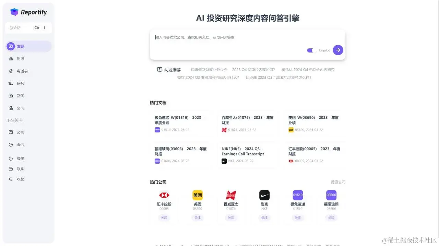Click the 联系 envelope icon
This screenshot has width=439, height=246.
(x=11, y=169)
